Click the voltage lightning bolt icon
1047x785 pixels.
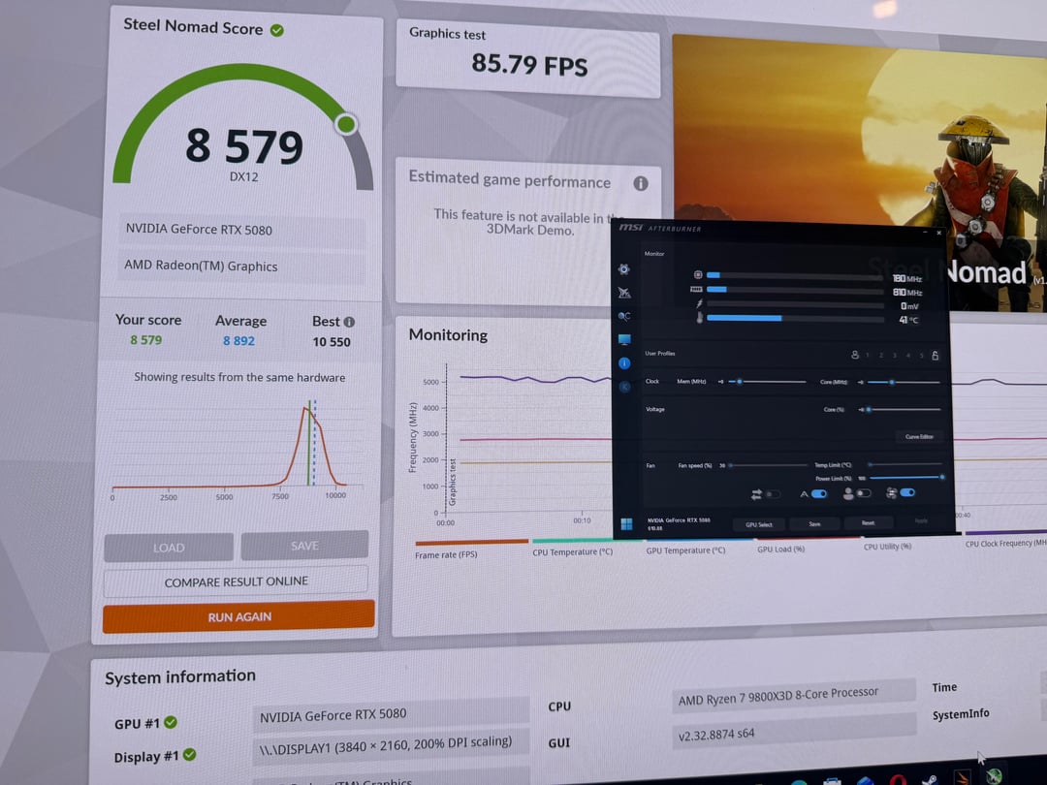pos(699,303)
